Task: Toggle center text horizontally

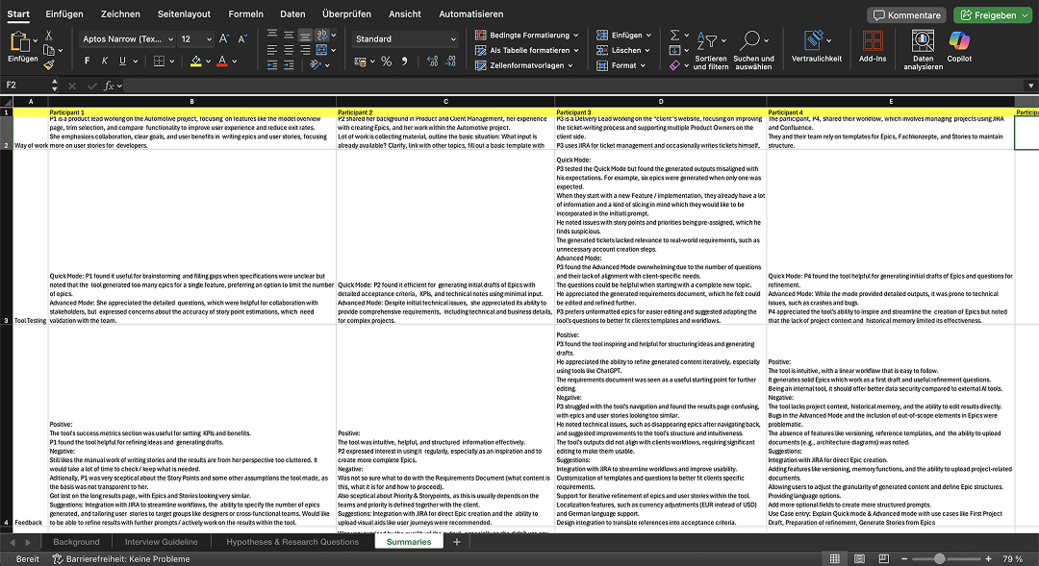Action: (x=289, y=50)
